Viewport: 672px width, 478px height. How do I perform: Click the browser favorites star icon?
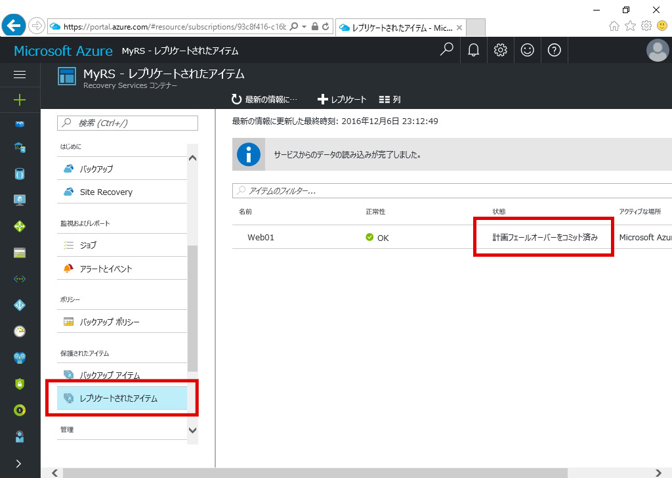click(x=630, y=26)
